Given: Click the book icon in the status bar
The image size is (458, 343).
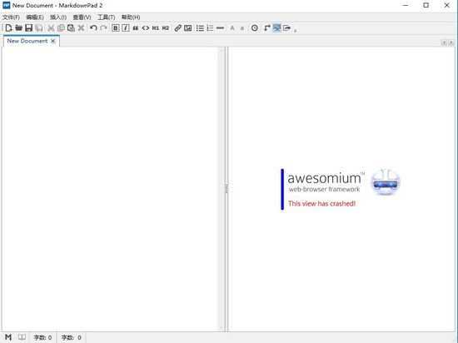Looking at the screenshot, I should click(22, 337).
